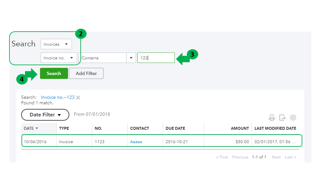Click the Add Filter button
The height and width of the screenshot is (180, 316).
click(86, 73)
